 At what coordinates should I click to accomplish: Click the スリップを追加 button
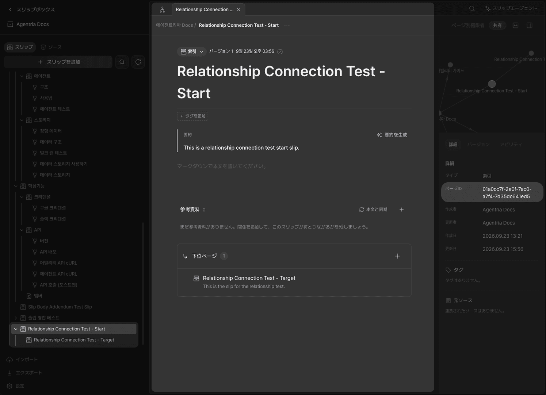(58, 62)
